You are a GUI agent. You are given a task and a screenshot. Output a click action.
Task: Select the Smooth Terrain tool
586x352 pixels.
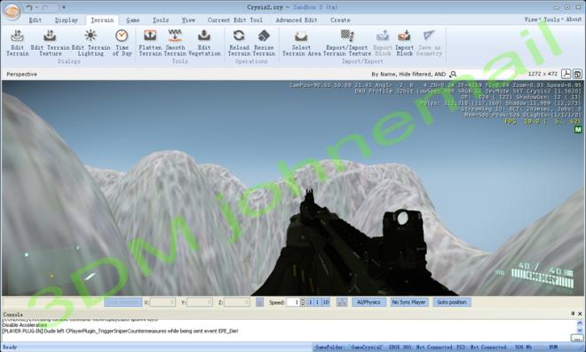[175, 43]
